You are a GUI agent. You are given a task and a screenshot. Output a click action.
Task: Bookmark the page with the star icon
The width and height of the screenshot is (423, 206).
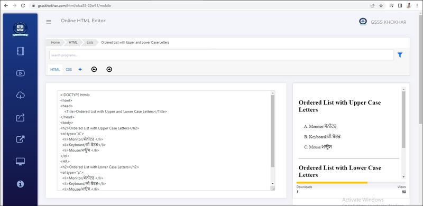coord(381,5)
